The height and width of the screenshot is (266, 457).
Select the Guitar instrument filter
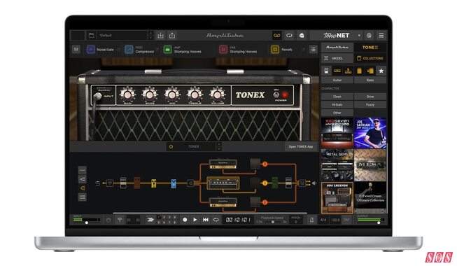(x=337, y=80)
